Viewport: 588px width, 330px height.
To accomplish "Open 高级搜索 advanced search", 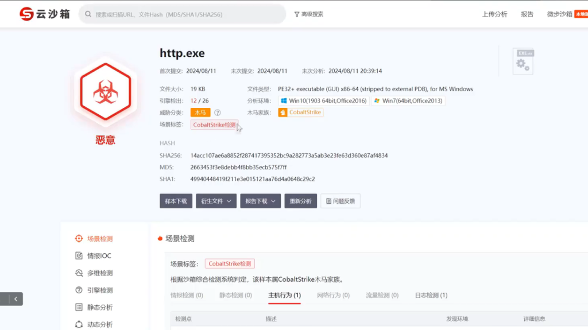I will pos(308,14).
